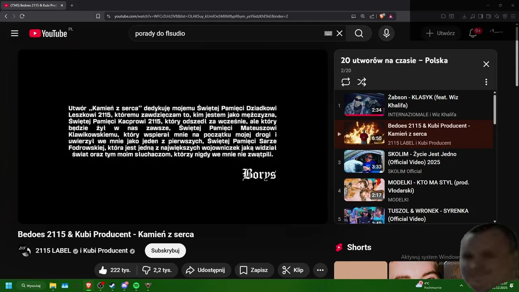Click the Zapisz save button
Screen dimensions: 519x292
pyautogui.click(x=254, y=270)
